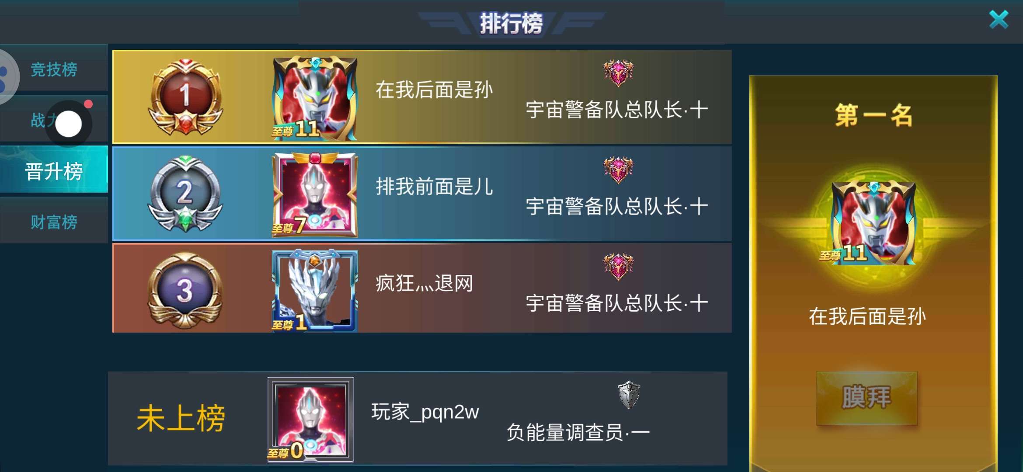This screenshot has width=1023, height=472.
Task: Click the grey shield emblem in my row
Action: click(x=629, y=395)
